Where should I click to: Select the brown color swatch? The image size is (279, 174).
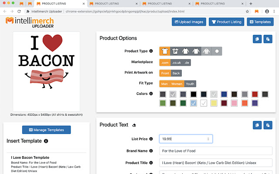[234, 94]
